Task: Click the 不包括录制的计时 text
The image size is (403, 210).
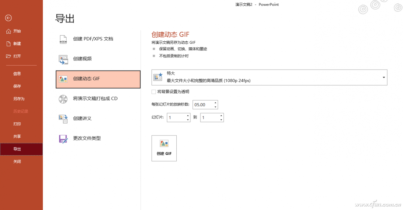Action: 174,56
